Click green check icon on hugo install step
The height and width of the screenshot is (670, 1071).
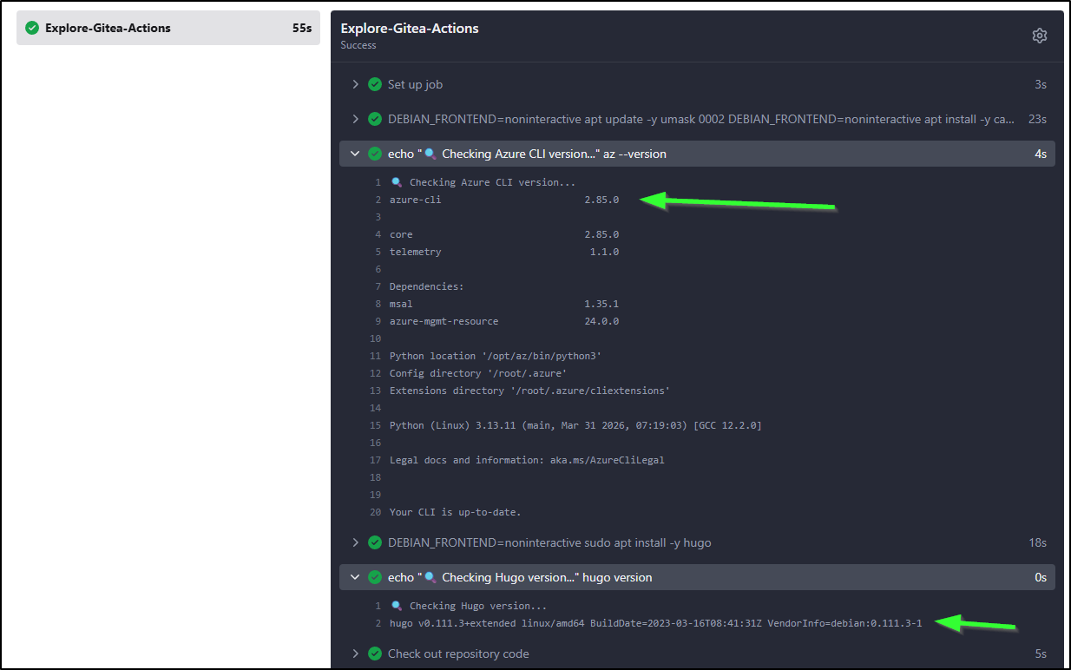point(375,542)
